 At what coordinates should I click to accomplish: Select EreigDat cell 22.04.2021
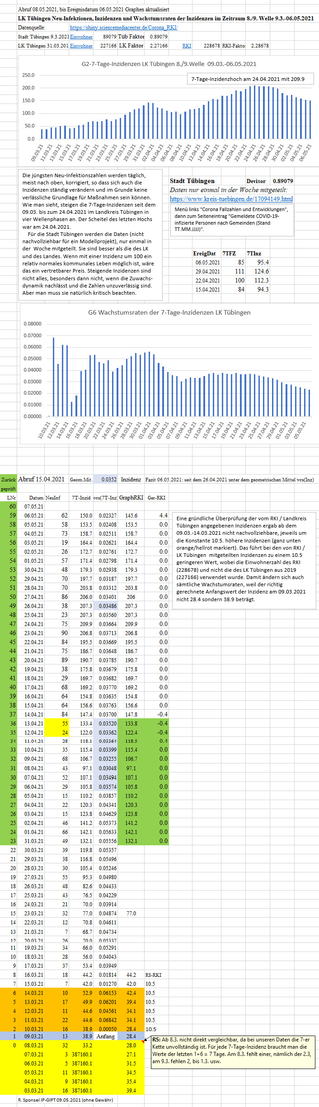207,281
